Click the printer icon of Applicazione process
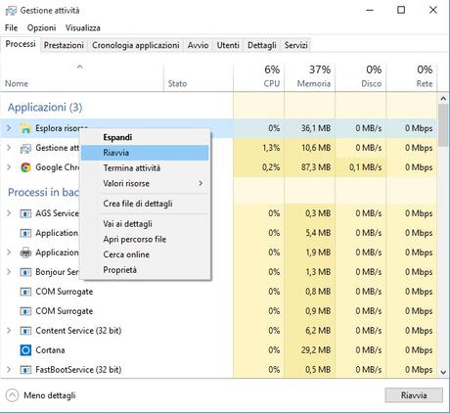This screenshot has width=450, height=413. click(x=25, y=252)
